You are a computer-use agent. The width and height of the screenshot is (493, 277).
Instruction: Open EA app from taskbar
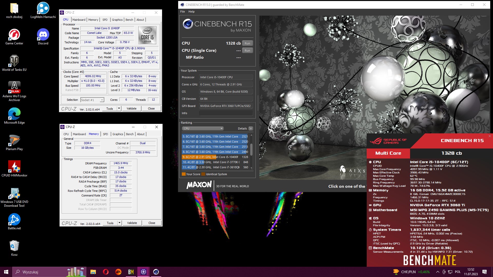tap(118, 272)
